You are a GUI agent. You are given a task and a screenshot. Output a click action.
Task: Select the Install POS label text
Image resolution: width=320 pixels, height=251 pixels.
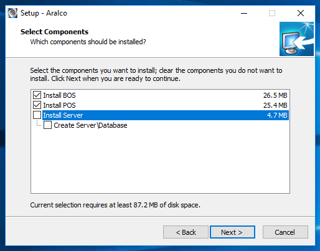pyautogui.click(x=59, y=105)
